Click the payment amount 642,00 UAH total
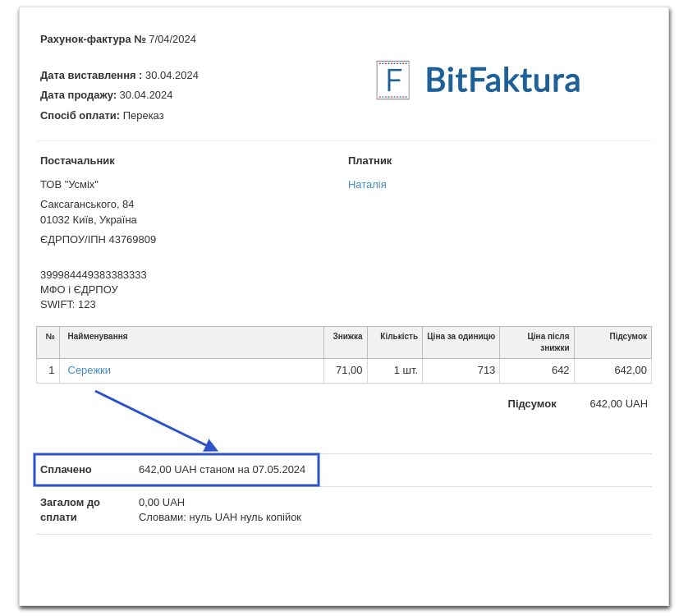The image size is (688, 616). tap(618, 403)
